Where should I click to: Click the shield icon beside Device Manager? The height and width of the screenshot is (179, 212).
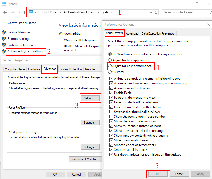[x=4, y=32]
